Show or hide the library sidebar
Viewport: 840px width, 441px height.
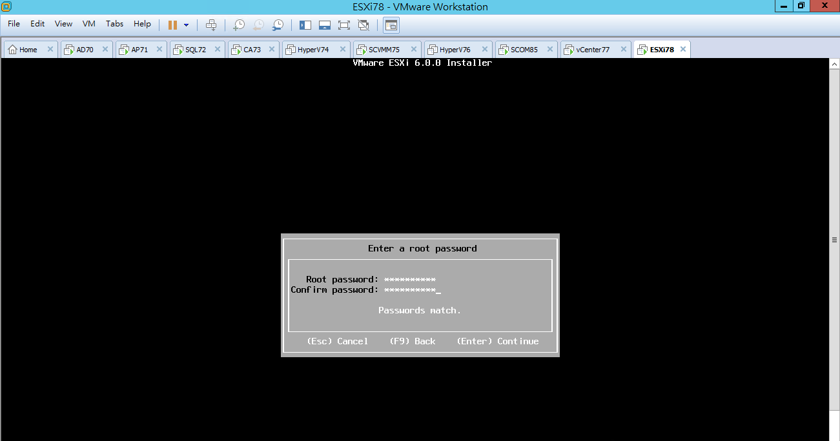pos(305,25)
